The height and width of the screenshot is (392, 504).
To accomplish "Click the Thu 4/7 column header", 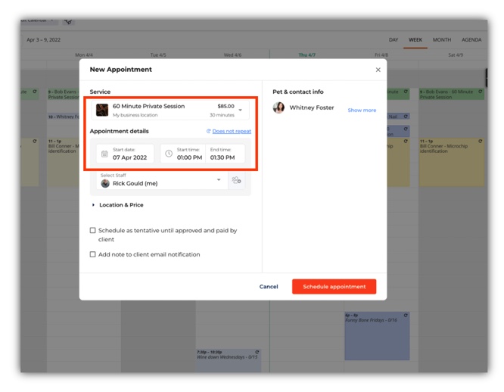I will [306, 55].
